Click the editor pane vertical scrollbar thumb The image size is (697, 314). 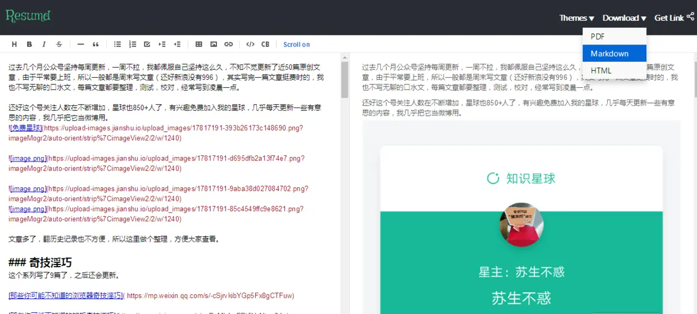[345, 79]
